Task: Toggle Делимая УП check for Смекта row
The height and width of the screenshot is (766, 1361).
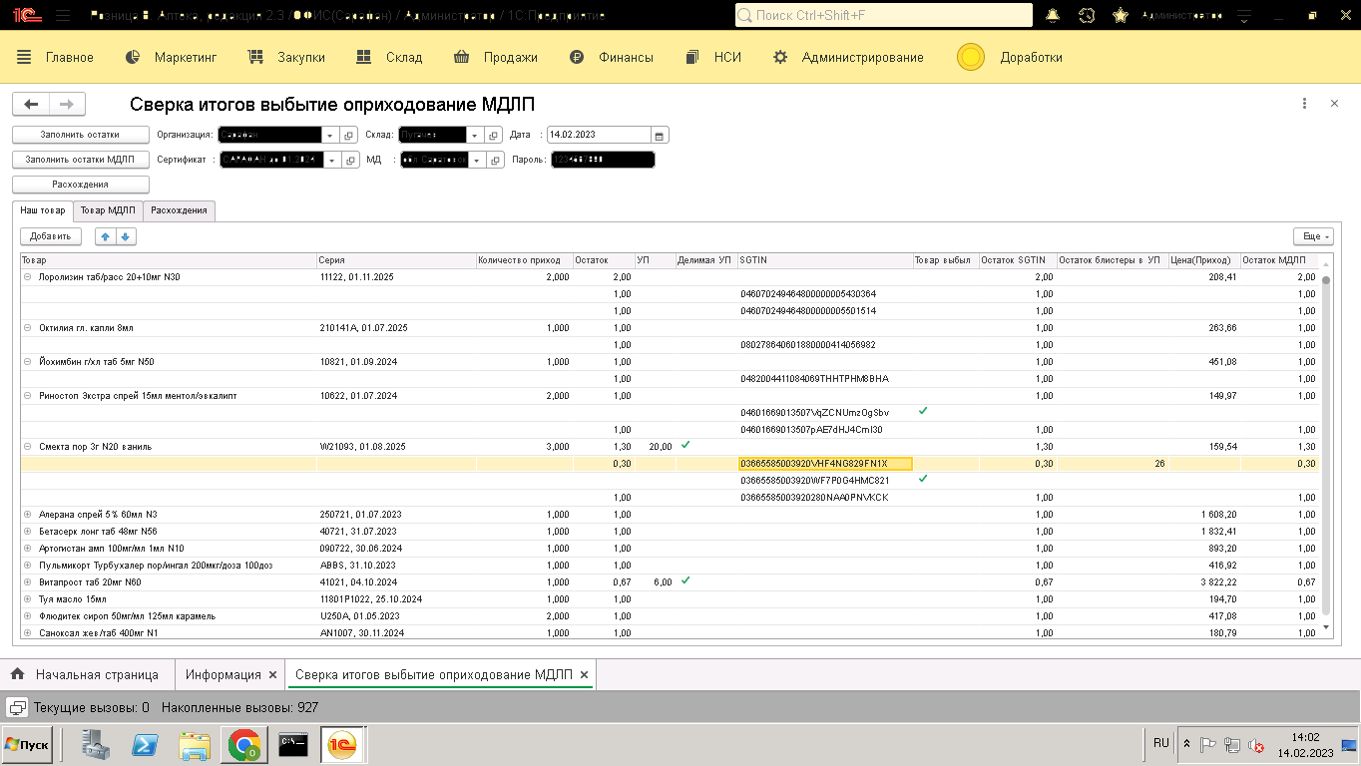Action: pos(685,446)
